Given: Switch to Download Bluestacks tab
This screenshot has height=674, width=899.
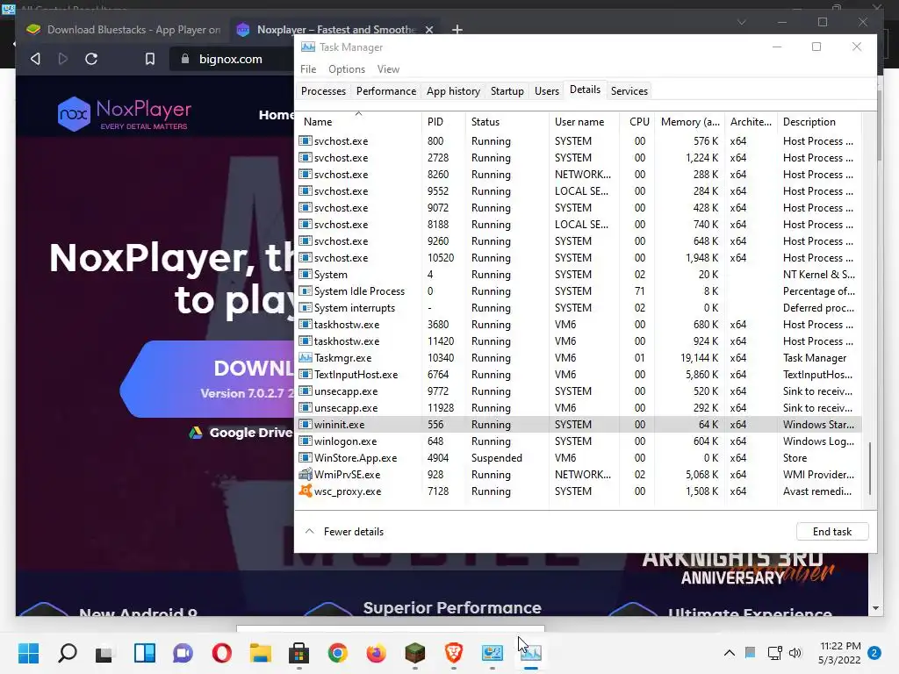Looking at the screenshot, I should (123, 29).
